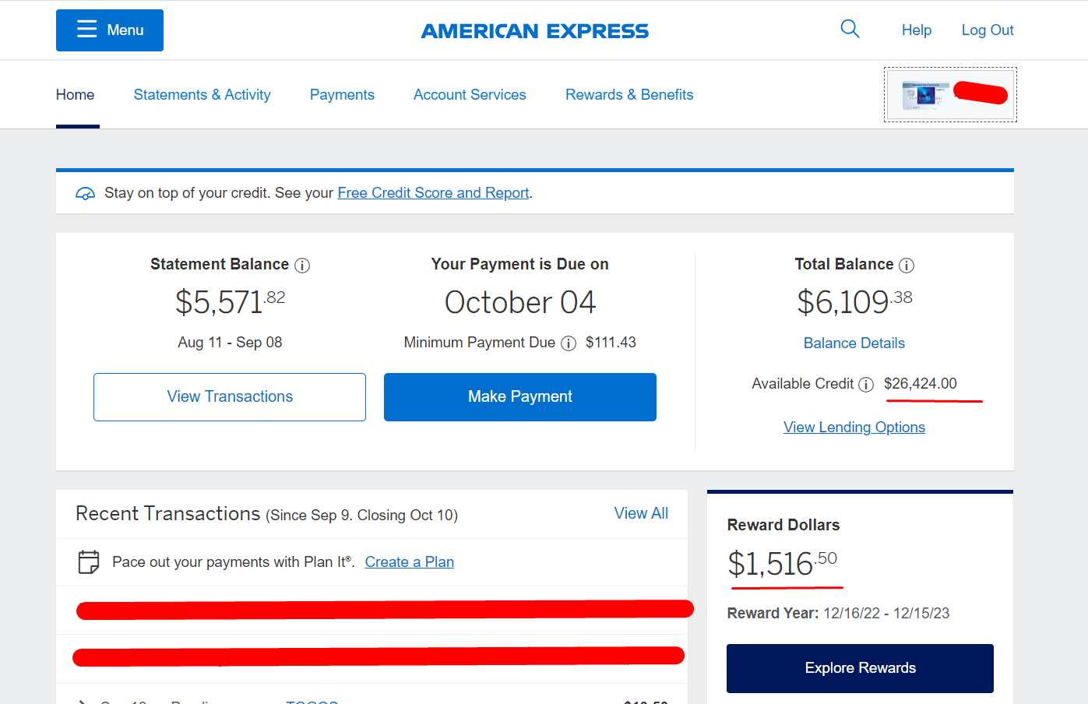Open View Lending Options link
The height and width of the screenshot is (704, 1088).
(854, 428)
